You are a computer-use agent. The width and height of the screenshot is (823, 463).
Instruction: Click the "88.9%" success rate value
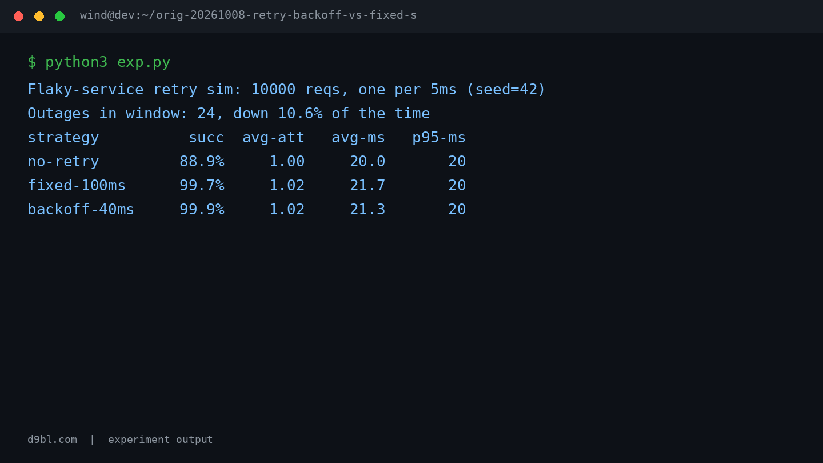[x=202, y=162]
